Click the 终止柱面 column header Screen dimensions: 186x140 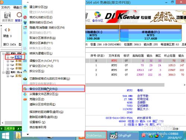(x=170, y=56)
